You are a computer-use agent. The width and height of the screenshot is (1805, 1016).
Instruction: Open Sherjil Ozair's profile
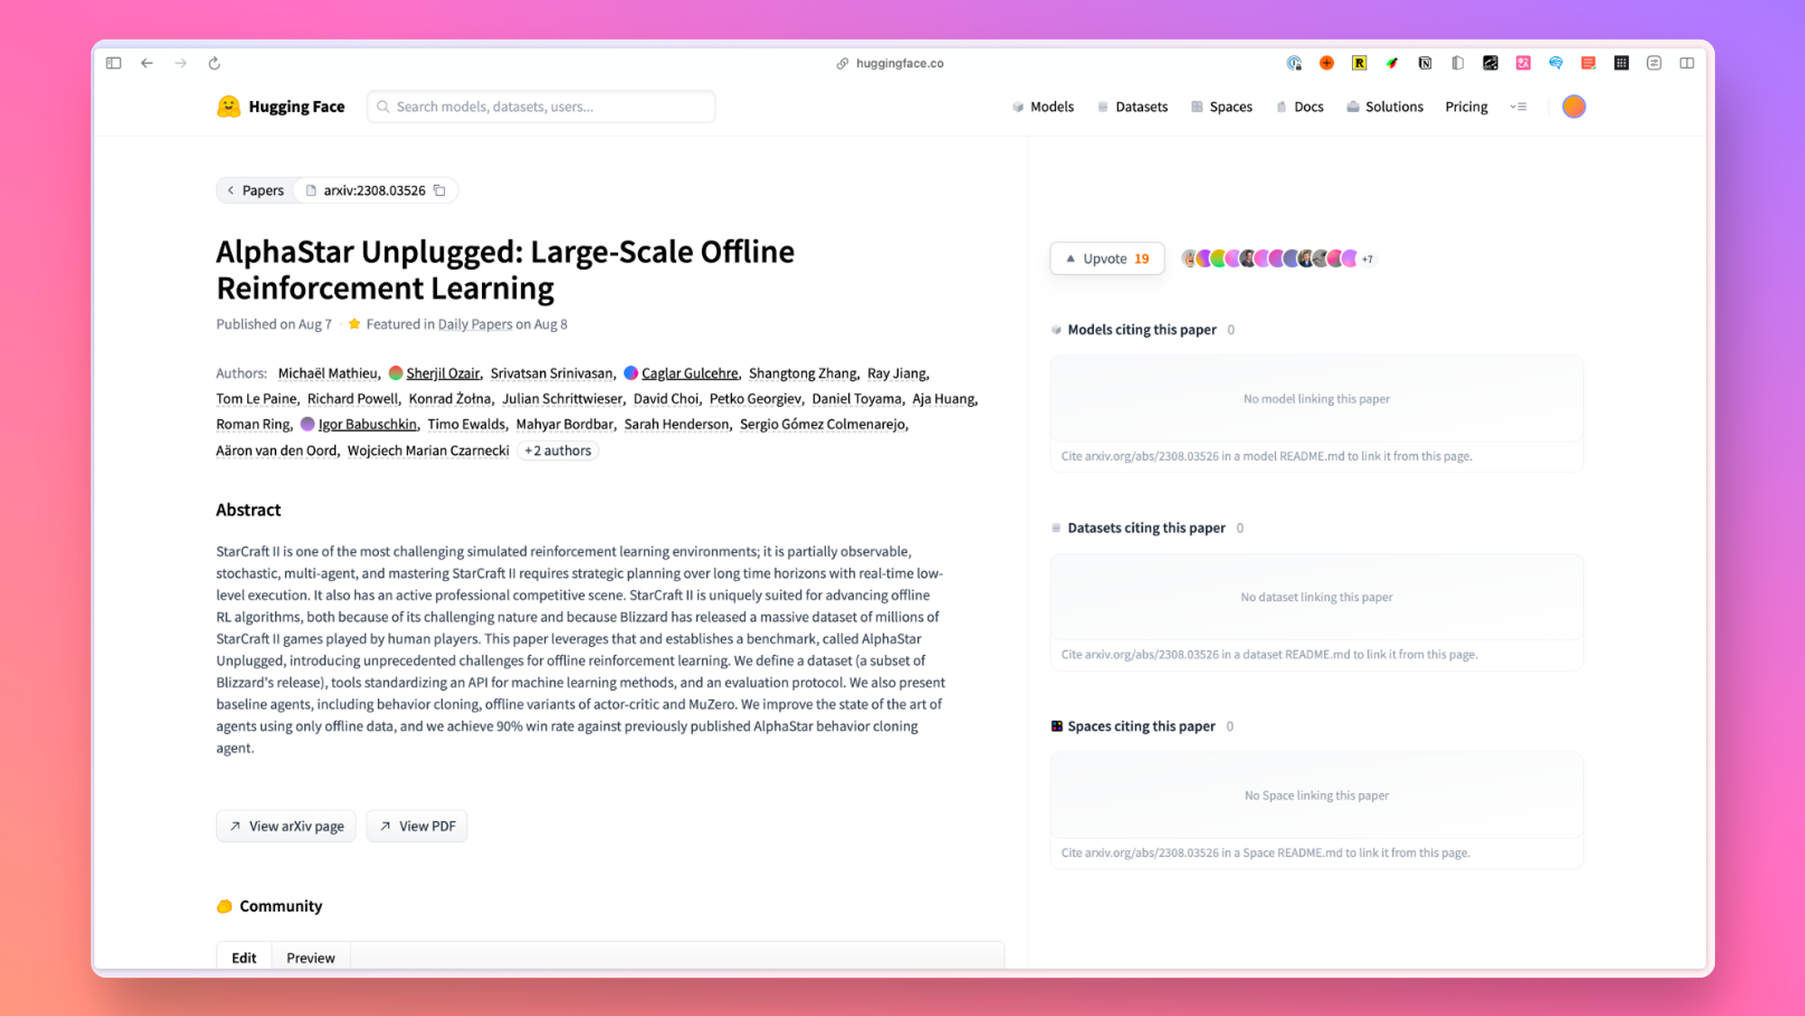(x=442, y=373)
